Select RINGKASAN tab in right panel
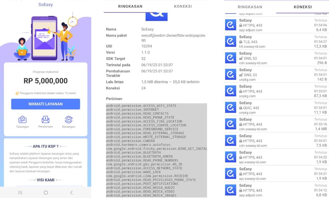Viewport: 329px width, 198px height. (x=250, y=7)
